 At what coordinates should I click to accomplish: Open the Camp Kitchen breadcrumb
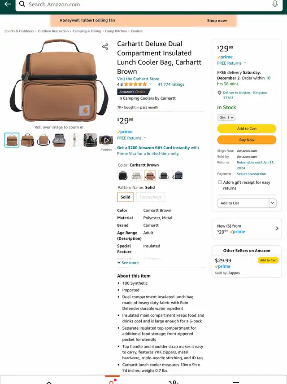[116, 31]
